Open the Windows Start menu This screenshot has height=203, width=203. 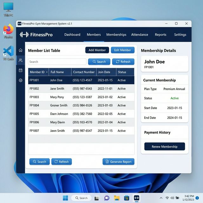click(65, 198)
